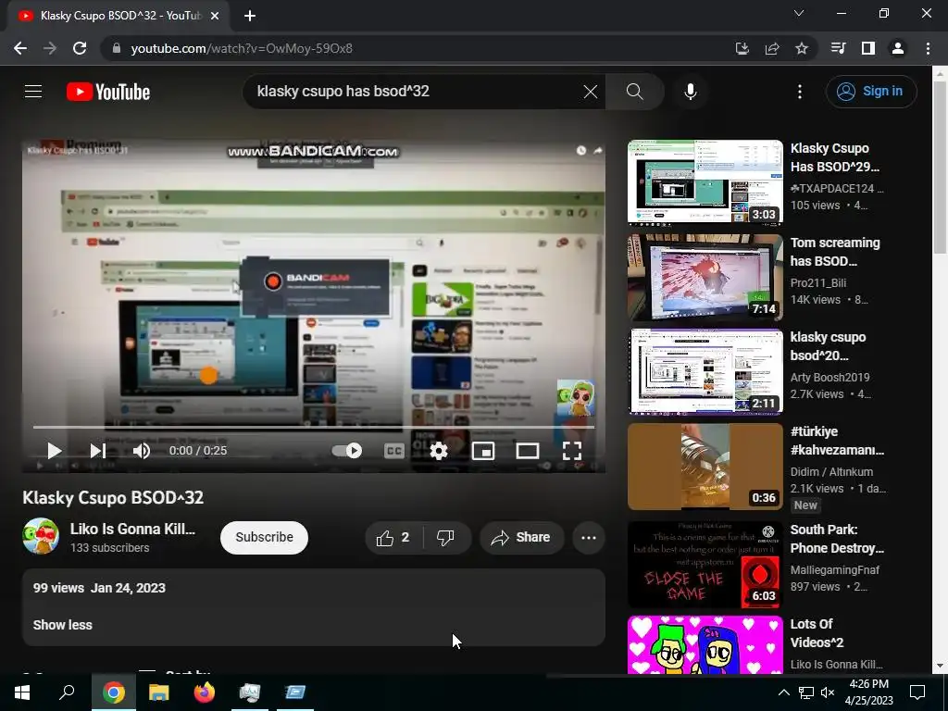Reload the page
Viewport: 948px width, 711px height.
pyautogui.click(x=80, y=48)
